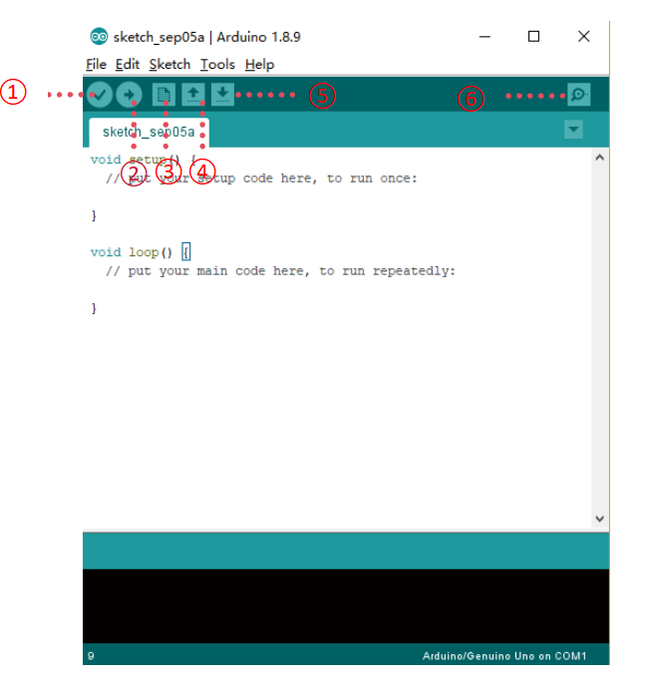Click the black console output area
Image resolution: width=655 pixels, height=692 pixels.
pyautogui.click(x=345, y=606)
